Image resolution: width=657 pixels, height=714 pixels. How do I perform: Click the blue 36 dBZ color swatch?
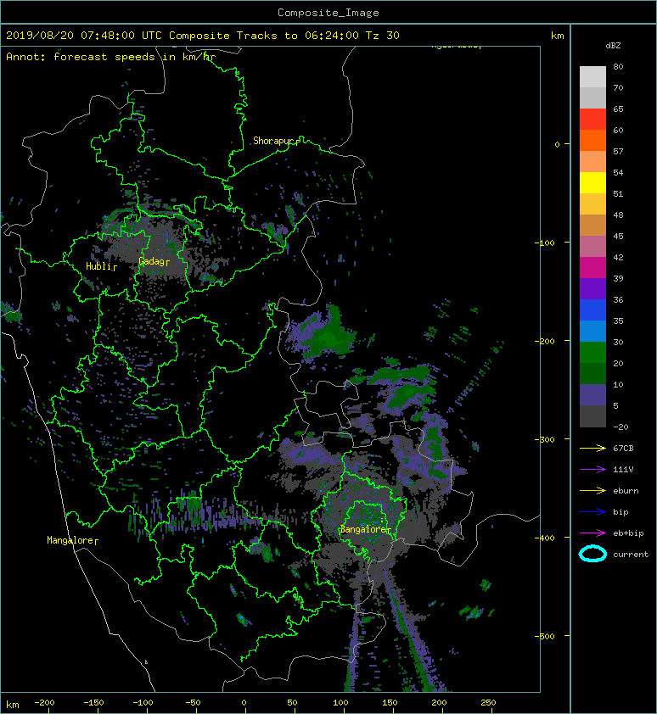click(592, 310)
